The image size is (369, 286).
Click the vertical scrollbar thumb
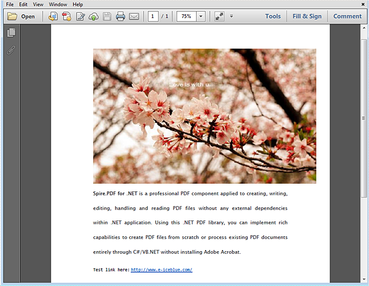364,118
